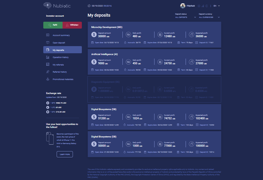Screen dimensions: 263x180
Task: Click the Expected profit icon showing 102400 USD
Action: (x=191, y=117)
